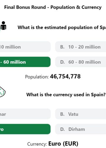Select answer D. Dirham
This screenshot has height=148, width=106.
(81, 129)
